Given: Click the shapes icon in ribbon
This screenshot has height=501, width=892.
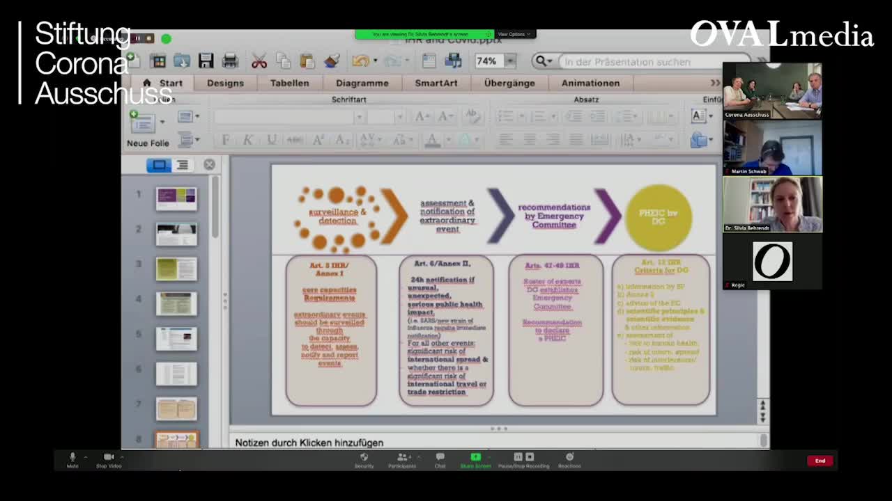Looking at the screenshot, I should 698,141.
